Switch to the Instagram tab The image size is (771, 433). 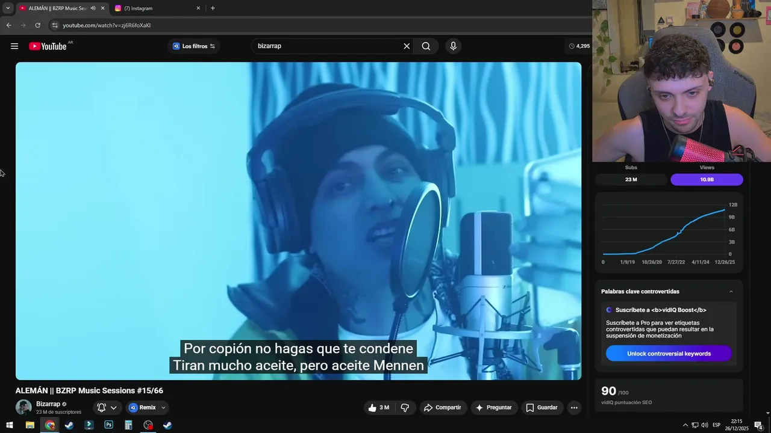pyautogui.click(x=158, y=8)
